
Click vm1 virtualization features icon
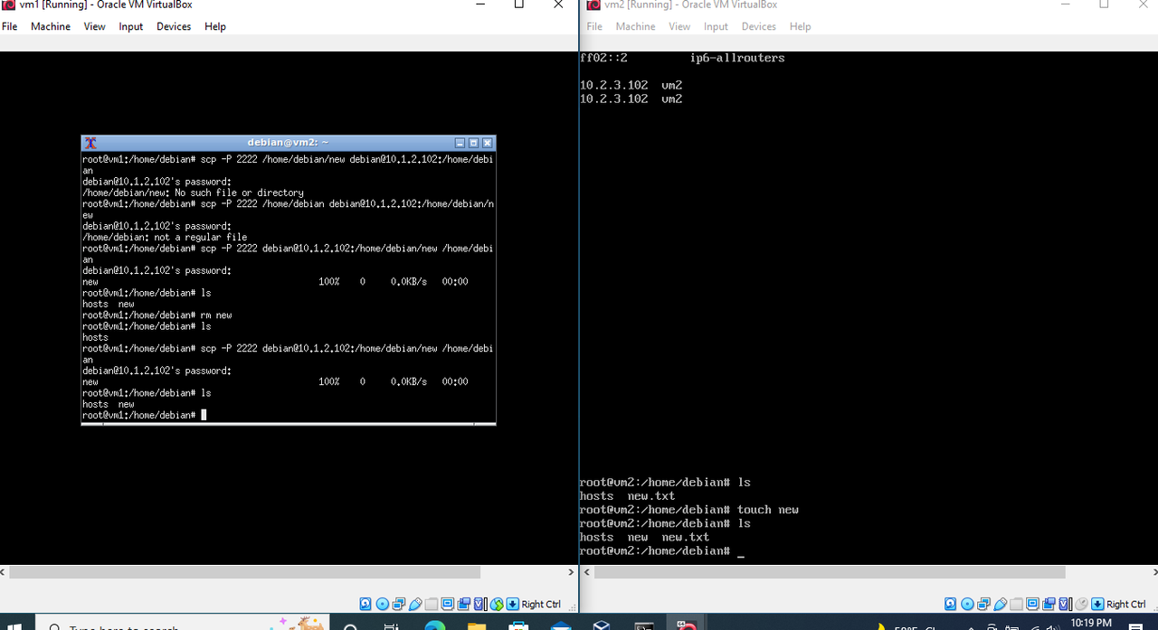click(x=480, y=604)
